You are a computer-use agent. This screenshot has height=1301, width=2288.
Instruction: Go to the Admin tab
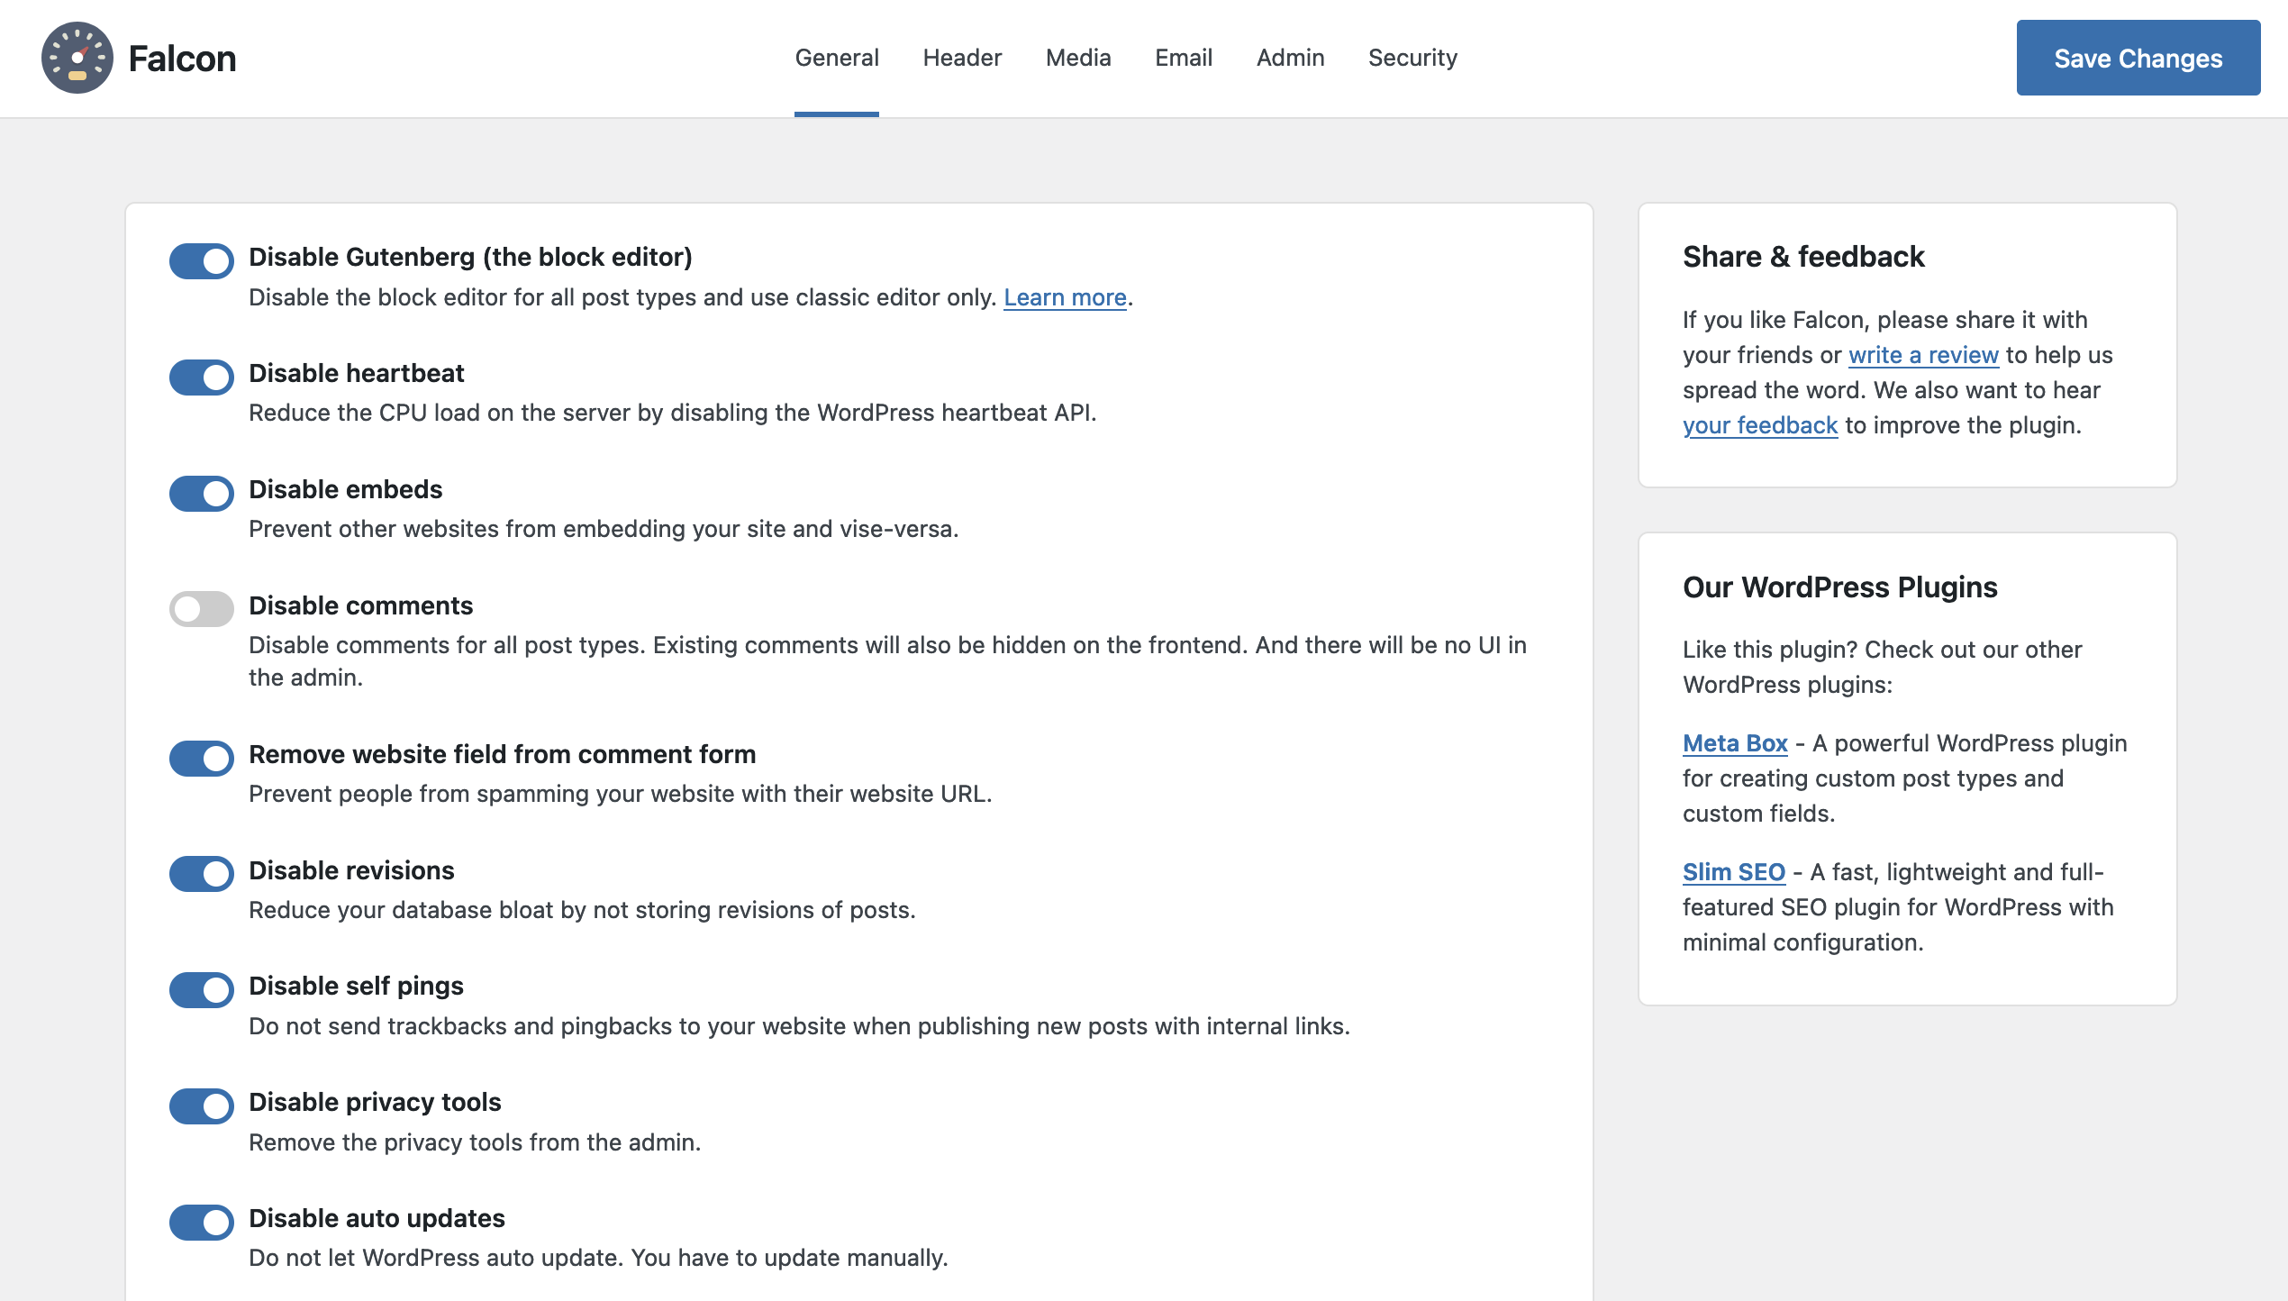click(x=1290, y=58)
